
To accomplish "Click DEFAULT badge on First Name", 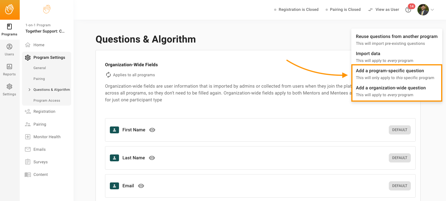I will [400, 130].
